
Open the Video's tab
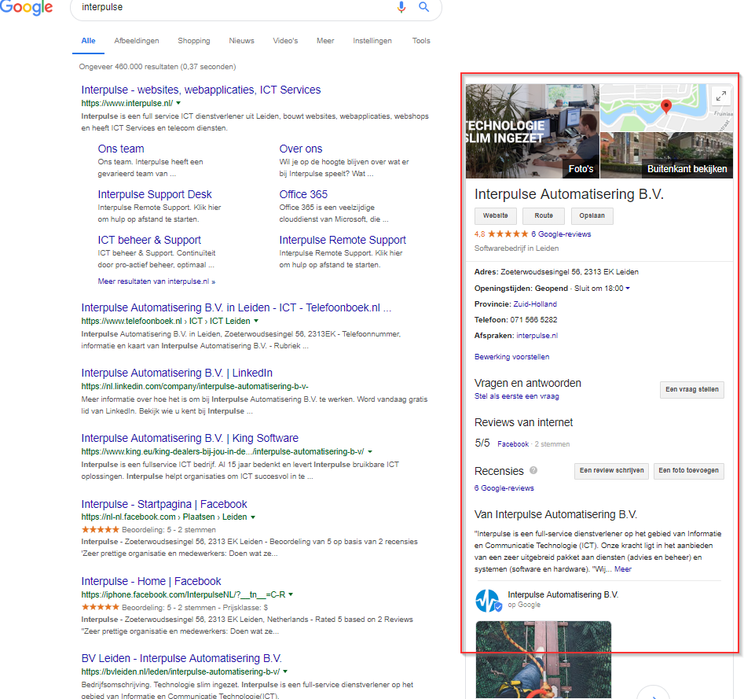[x=285, y=41]
